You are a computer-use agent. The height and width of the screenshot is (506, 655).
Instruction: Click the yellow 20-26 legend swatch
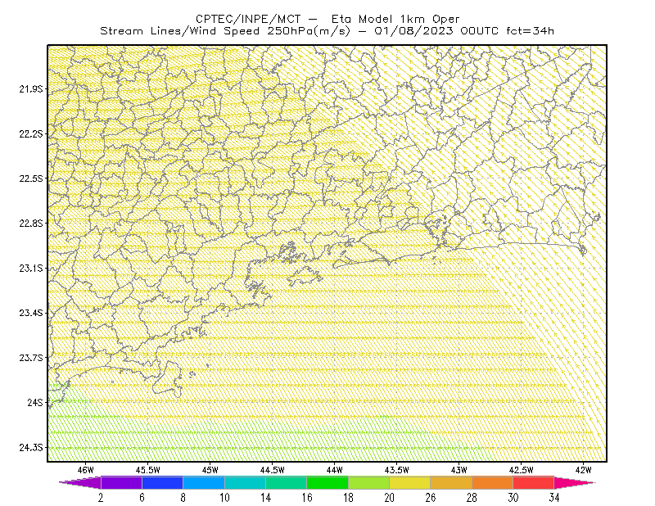410,482
